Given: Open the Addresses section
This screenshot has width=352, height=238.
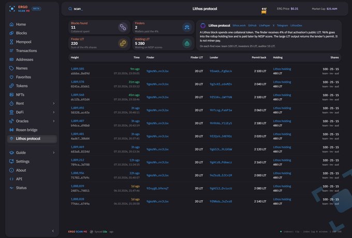Looking at the screenshot, I should pyautogui.click(x=24, y=59).
